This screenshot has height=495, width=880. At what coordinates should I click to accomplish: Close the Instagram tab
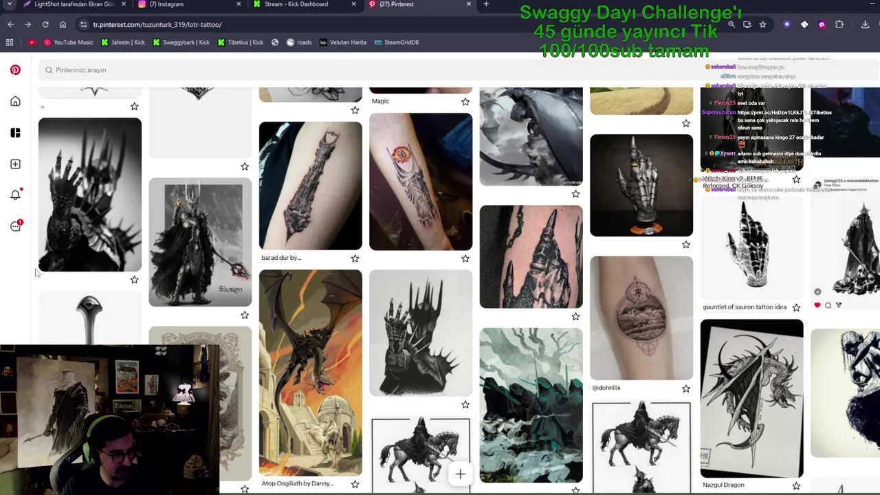pyautogui.click(x=239, y=4)
